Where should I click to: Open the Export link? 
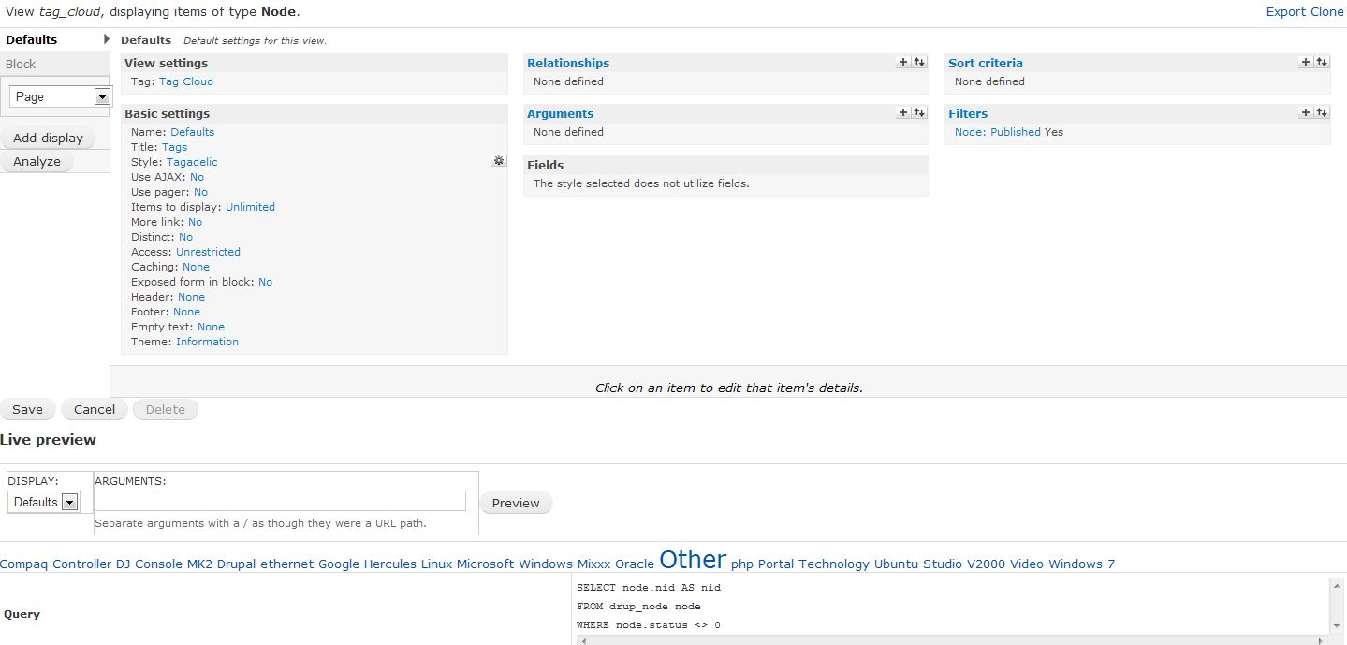coord(1285,11)
